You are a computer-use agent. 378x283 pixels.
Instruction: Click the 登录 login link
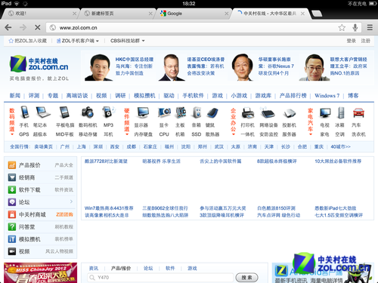click(352, 41)
